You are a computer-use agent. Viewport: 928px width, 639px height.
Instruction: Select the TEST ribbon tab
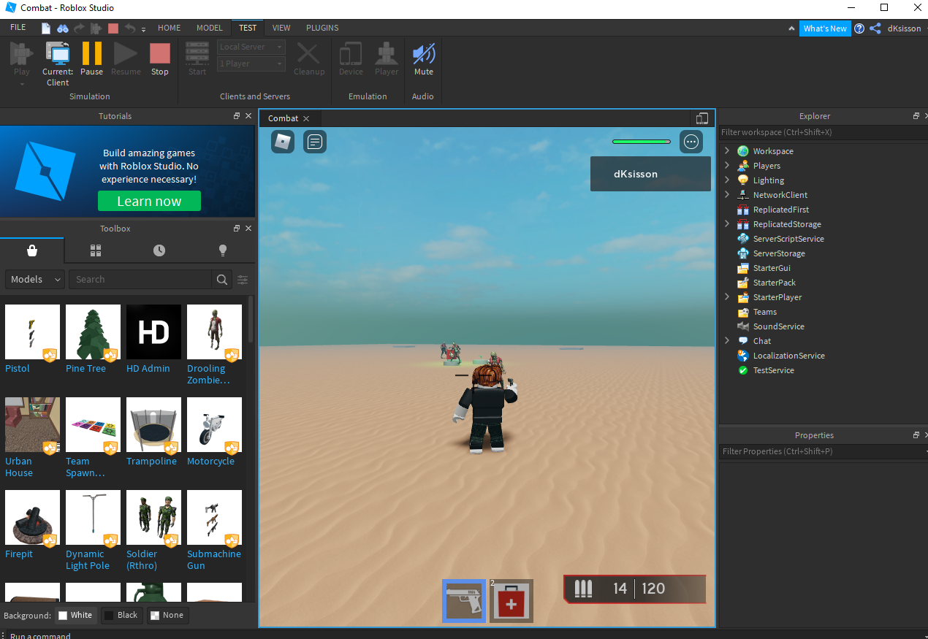pyautogui.click(x=248, y=28)
